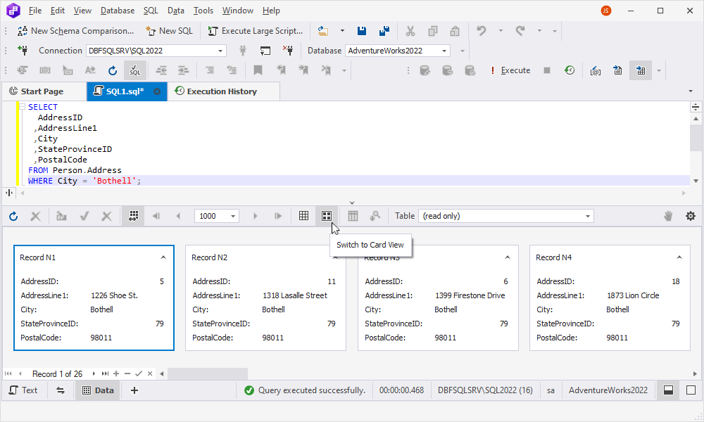Click the card view horizontal scrollbar thumb
704x422 pixels.
208,373
